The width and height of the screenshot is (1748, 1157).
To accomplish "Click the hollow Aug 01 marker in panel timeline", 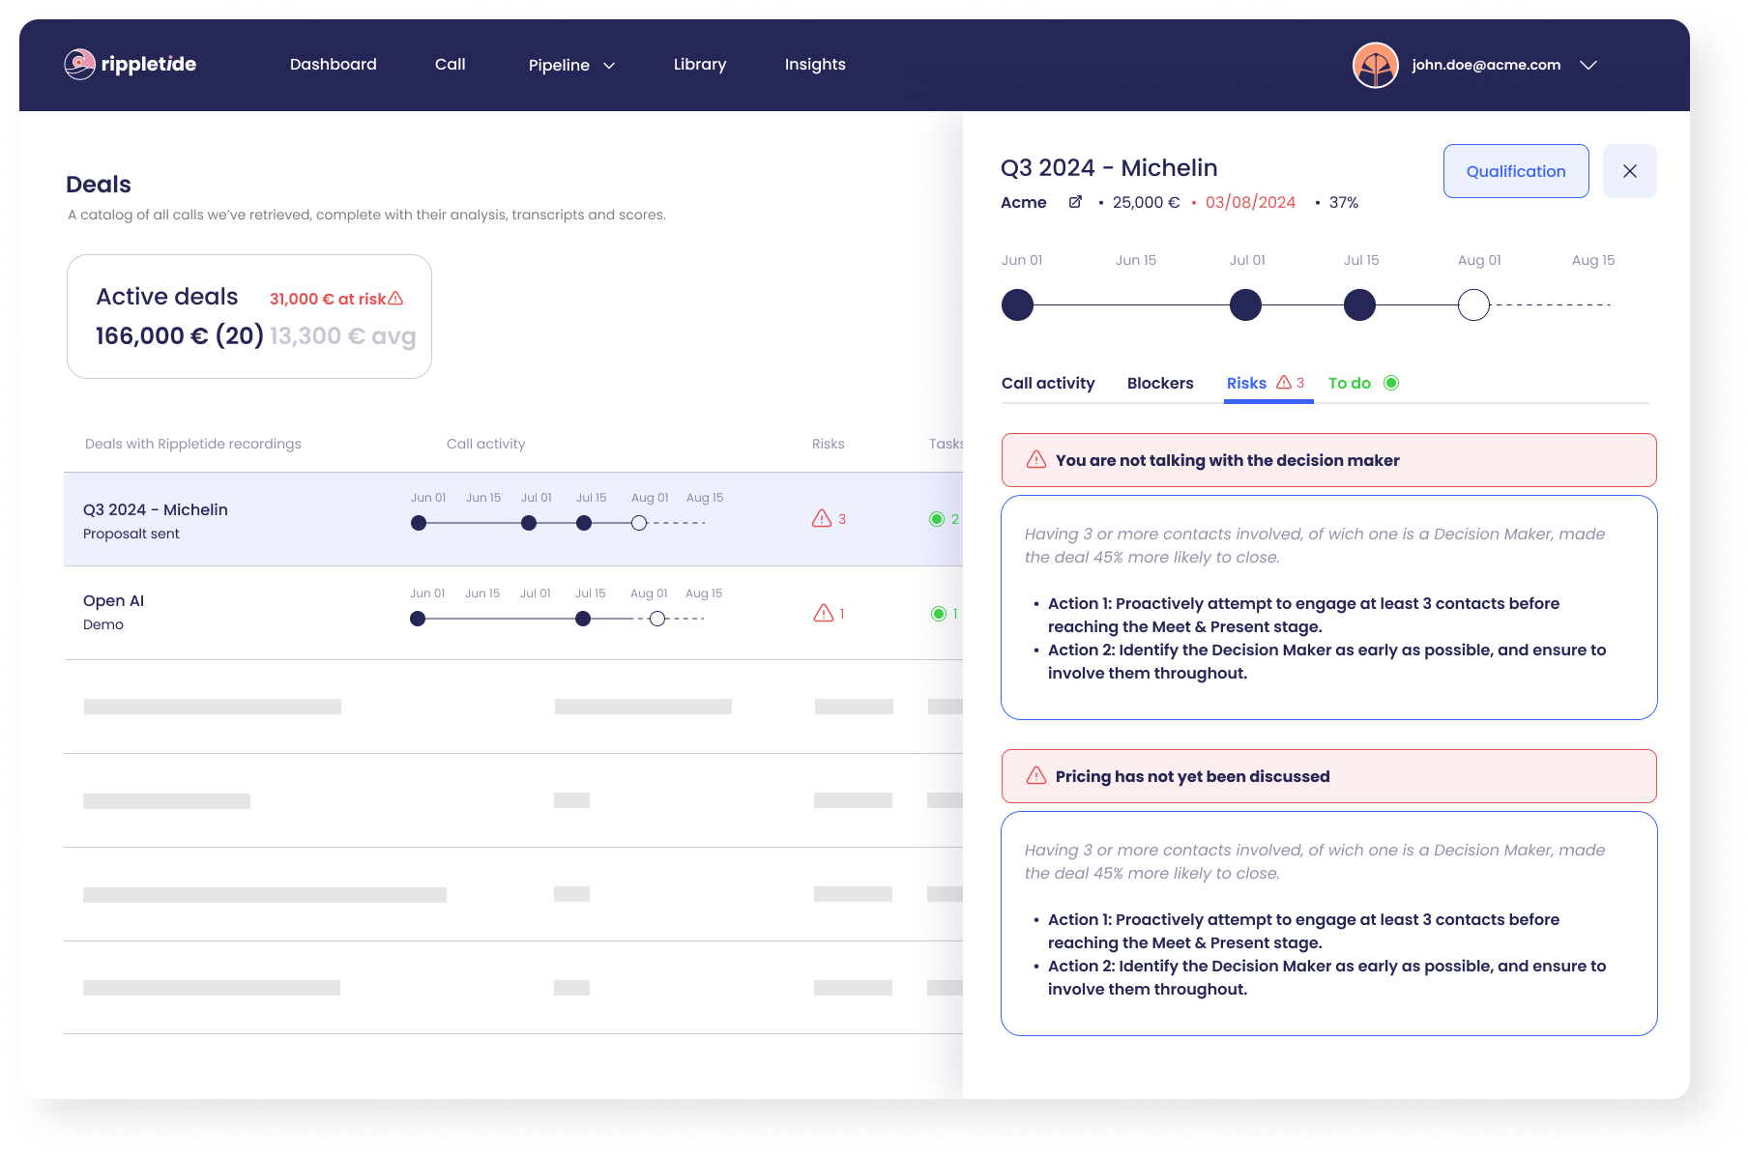I will [x=1473, y=304].
